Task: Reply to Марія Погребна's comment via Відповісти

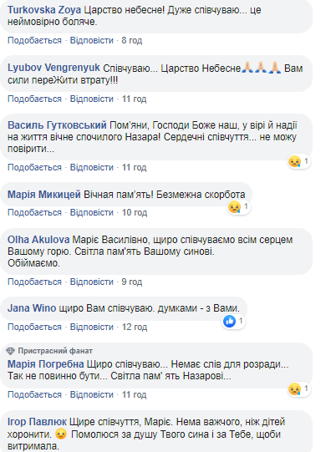Action: click(x=92, y=394)
